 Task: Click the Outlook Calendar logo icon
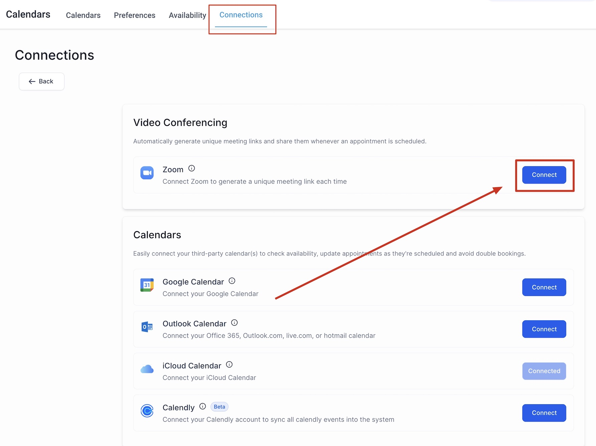(x=147, y=327)
